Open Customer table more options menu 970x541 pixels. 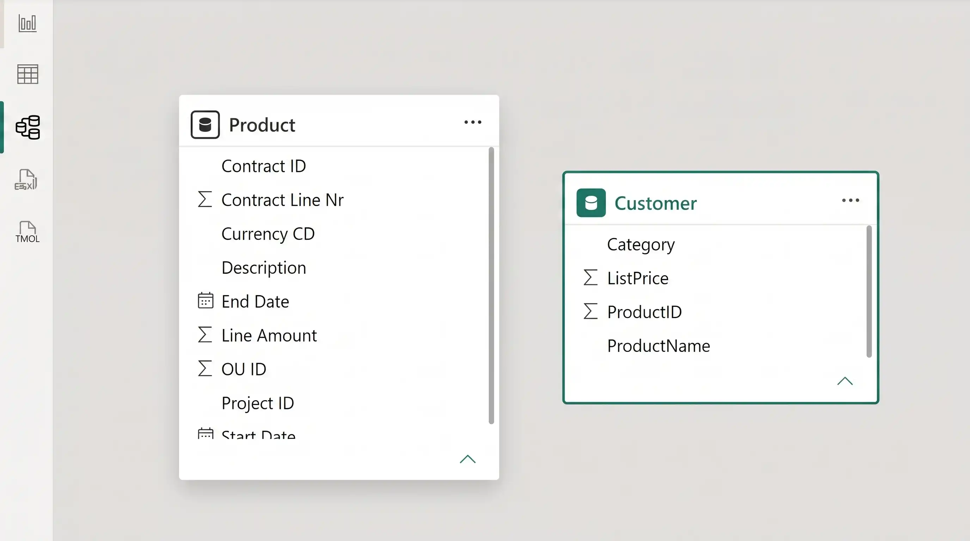pos(851,200)
